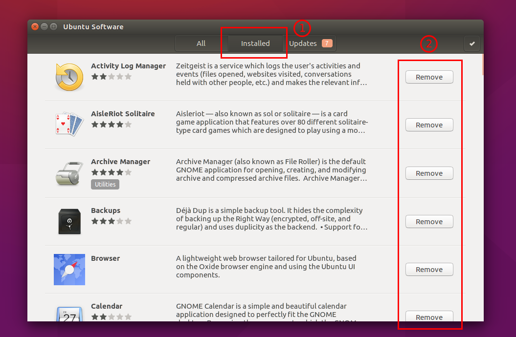
Task: Click the Archive Manager icon
Action: coord(69,173)
